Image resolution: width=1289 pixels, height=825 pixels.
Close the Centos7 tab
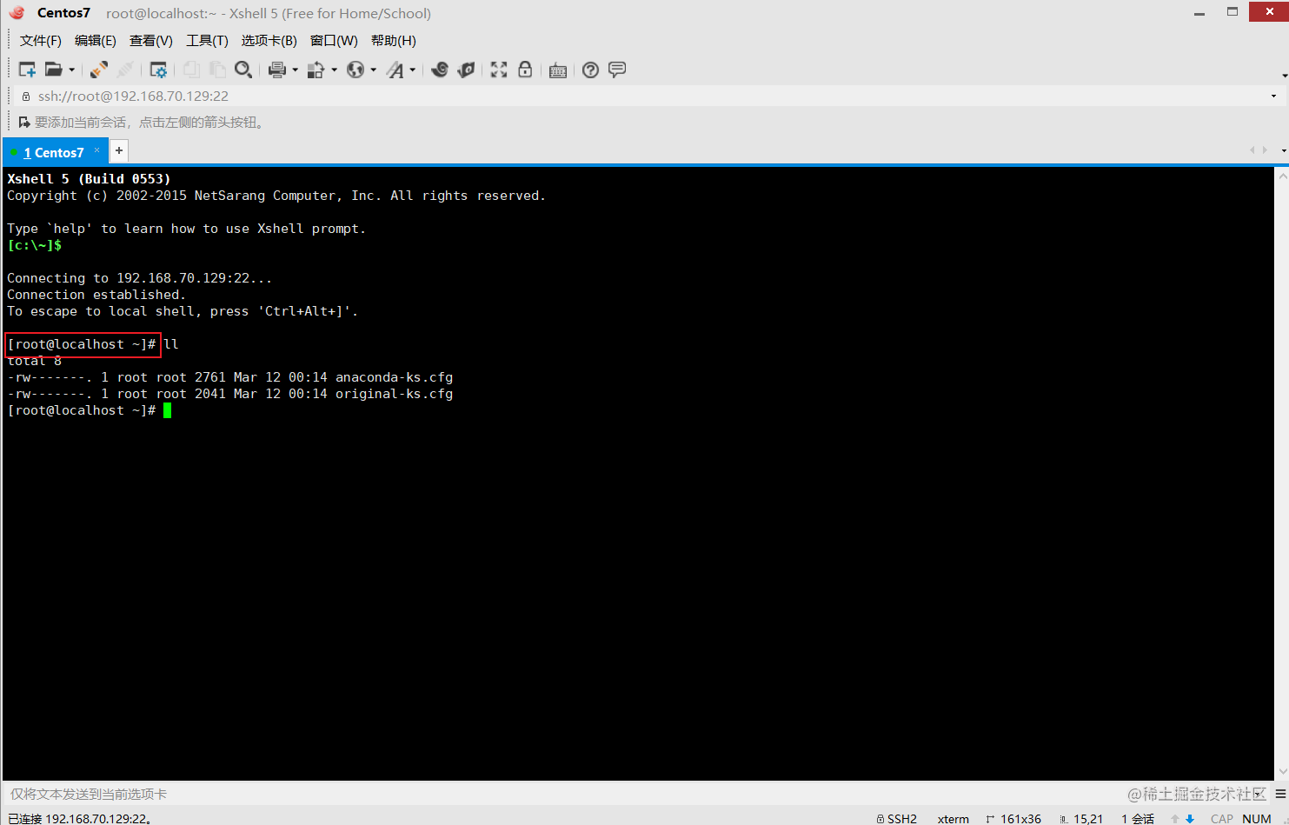pyautogui.click(x=97, y=150)
